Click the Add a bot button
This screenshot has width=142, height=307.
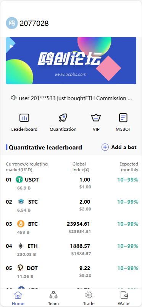119,147
